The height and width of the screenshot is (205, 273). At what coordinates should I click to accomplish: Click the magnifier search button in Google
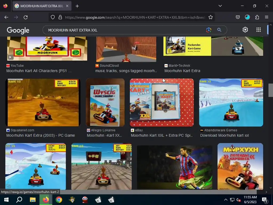point(219,30)
